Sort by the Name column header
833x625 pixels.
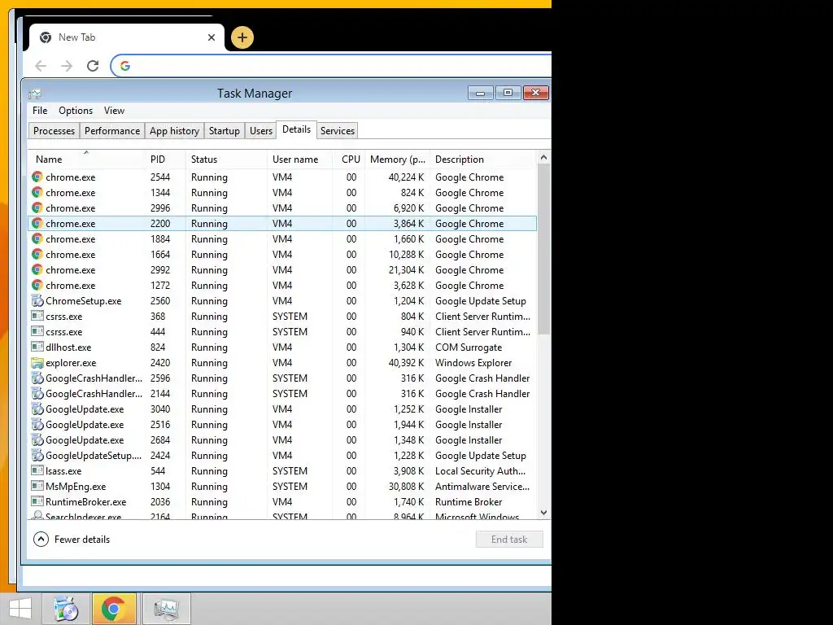click(86, 160)
